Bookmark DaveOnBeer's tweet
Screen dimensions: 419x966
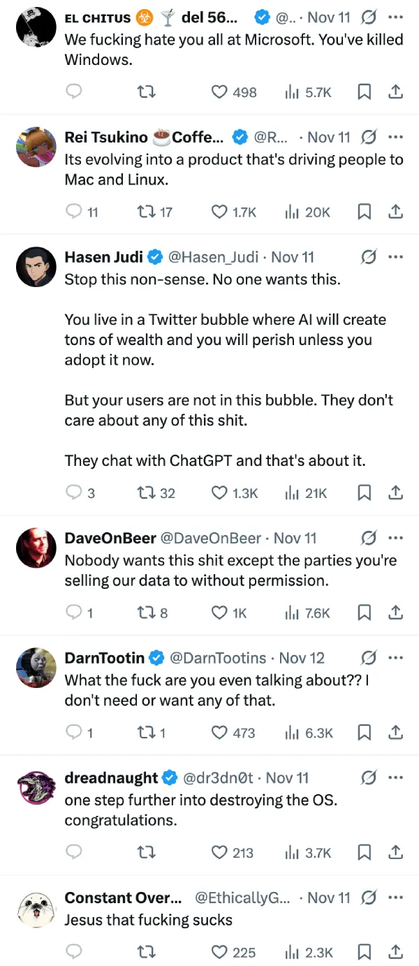pyautogui.click(x=364, y=613)
